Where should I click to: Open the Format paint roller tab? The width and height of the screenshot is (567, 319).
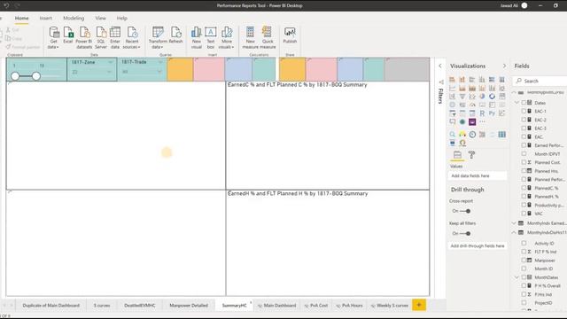click(x=471, y=155)
